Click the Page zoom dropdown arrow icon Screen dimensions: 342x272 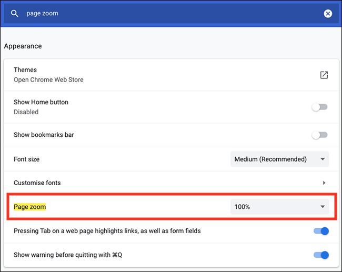click(x=323, y=207)
